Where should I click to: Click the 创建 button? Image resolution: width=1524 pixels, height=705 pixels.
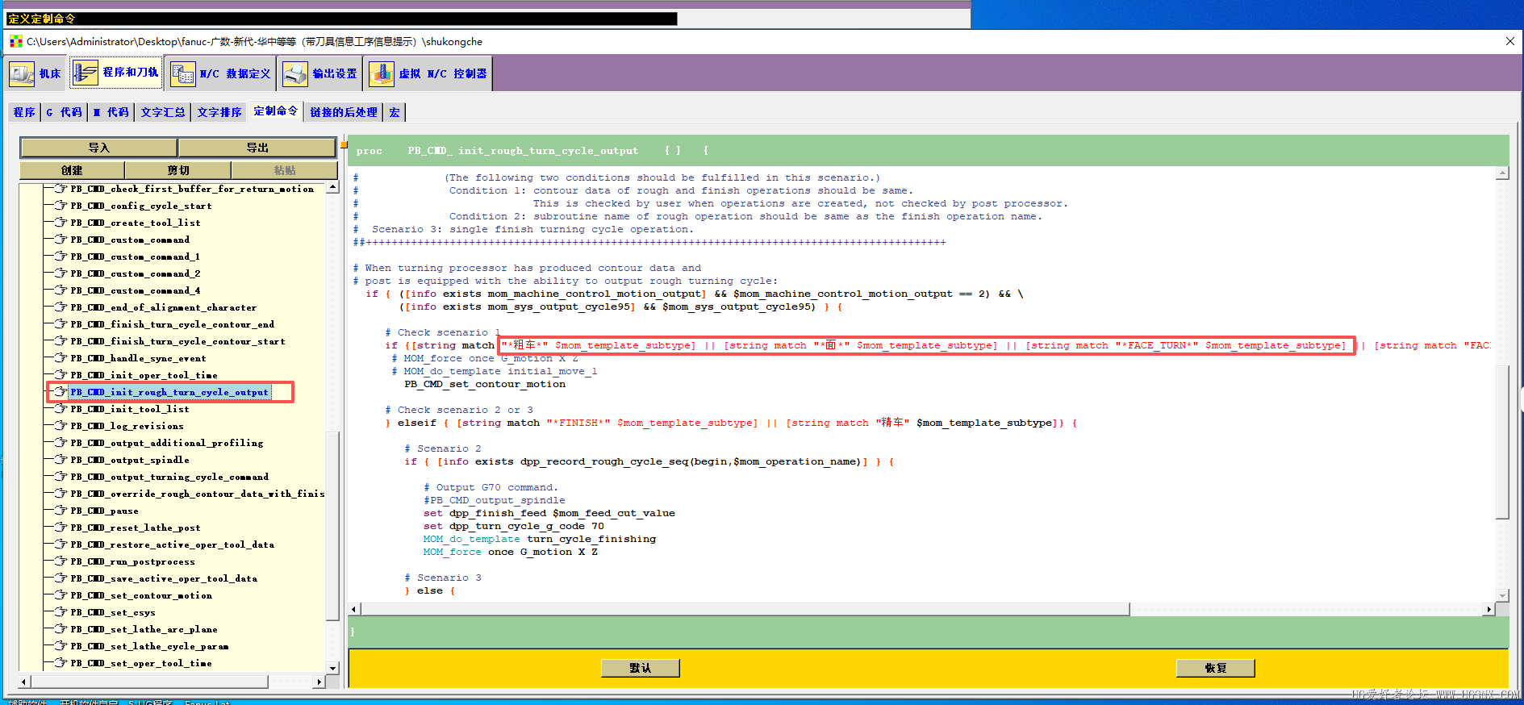[72, 170]
